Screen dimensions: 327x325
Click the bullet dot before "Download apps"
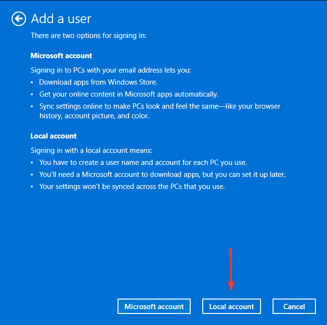(32, 82)
